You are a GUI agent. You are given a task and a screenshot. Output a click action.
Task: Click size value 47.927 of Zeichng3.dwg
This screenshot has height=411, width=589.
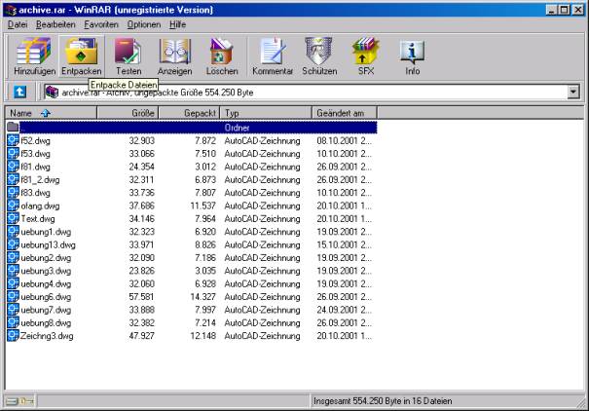(141, 336)
